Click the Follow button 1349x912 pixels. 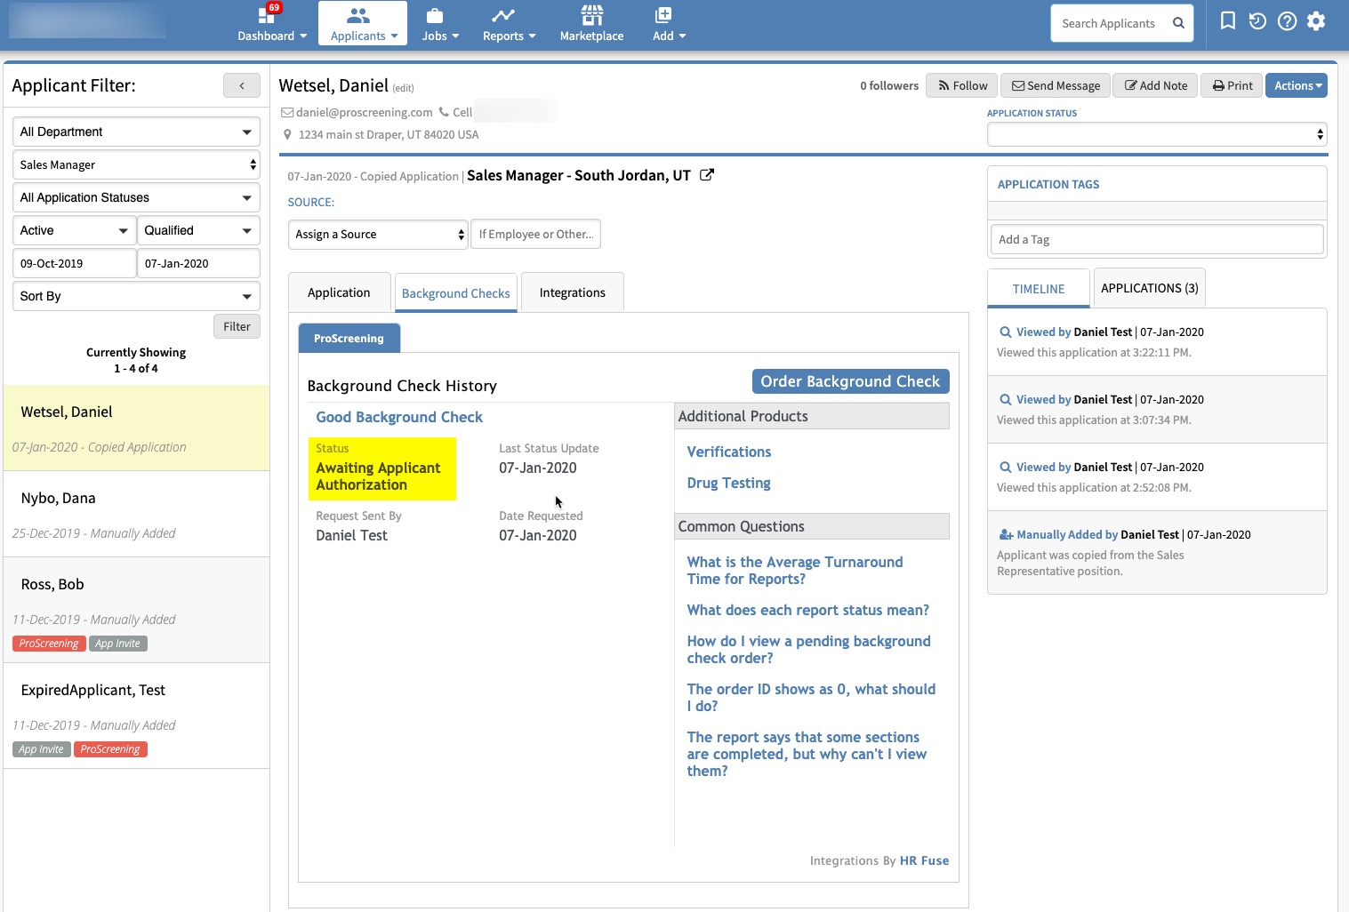[x=962, y=85]
